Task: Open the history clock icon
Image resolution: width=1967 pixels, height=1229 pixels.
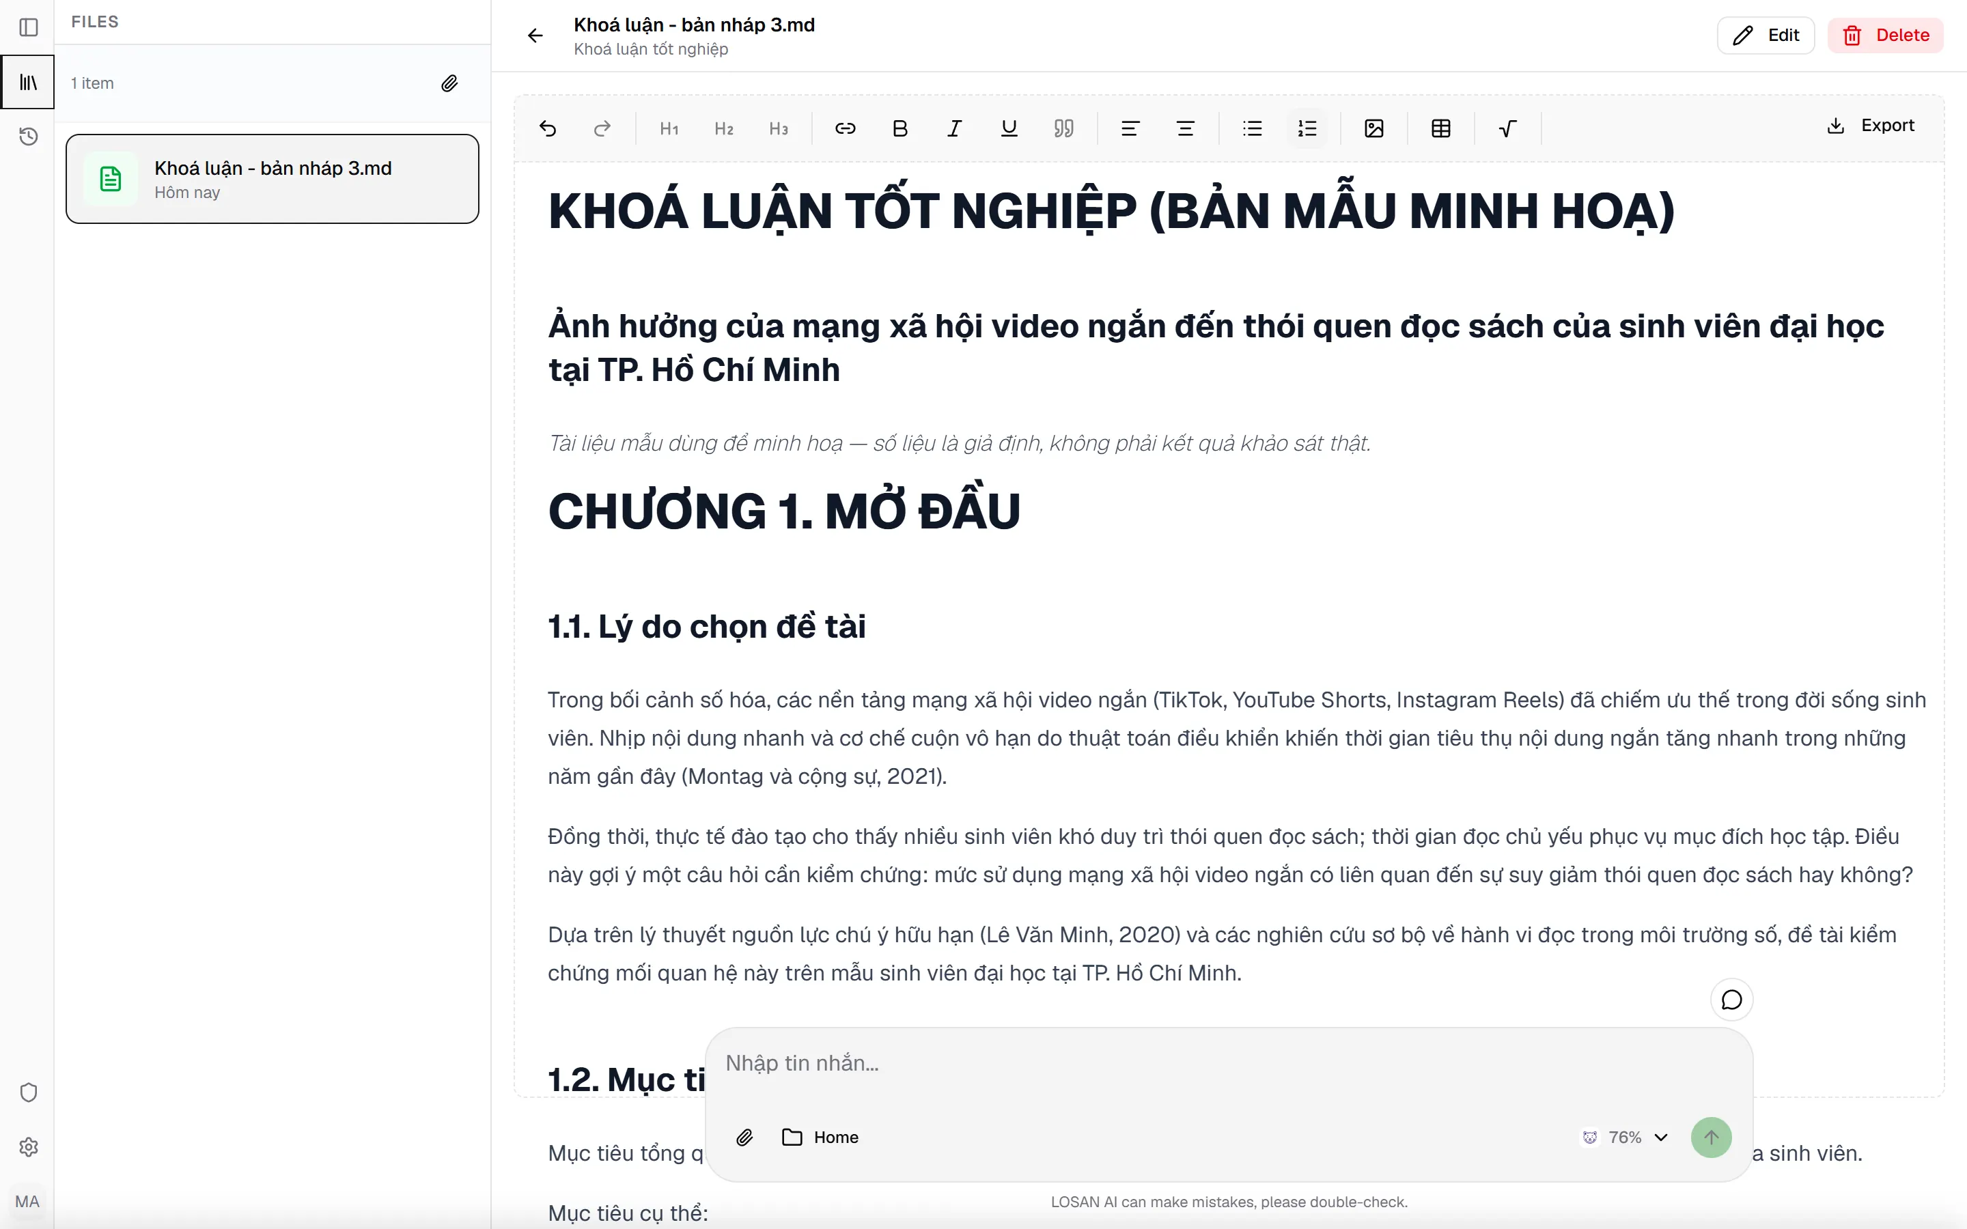Action: click(27, 136)
